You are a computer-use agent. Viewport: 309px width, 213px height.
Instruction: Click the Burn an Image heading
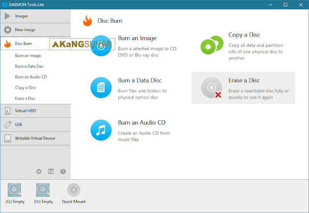[137, 38]
